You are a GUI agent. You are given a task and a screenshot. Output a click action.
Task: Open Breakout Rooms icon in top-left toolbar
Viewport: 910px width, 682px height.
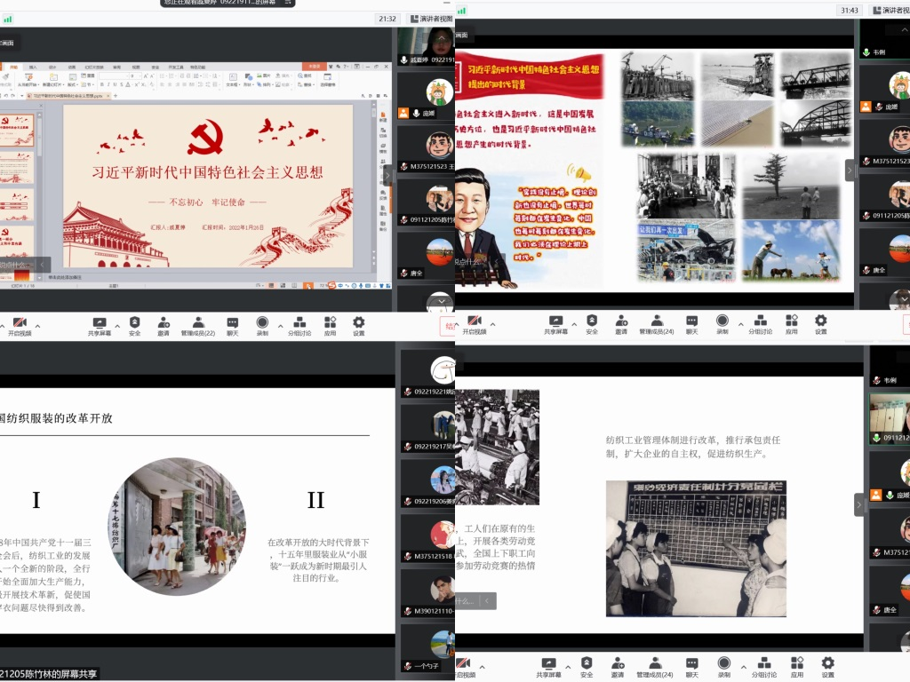pyautogui.click(x=299, y=323)
